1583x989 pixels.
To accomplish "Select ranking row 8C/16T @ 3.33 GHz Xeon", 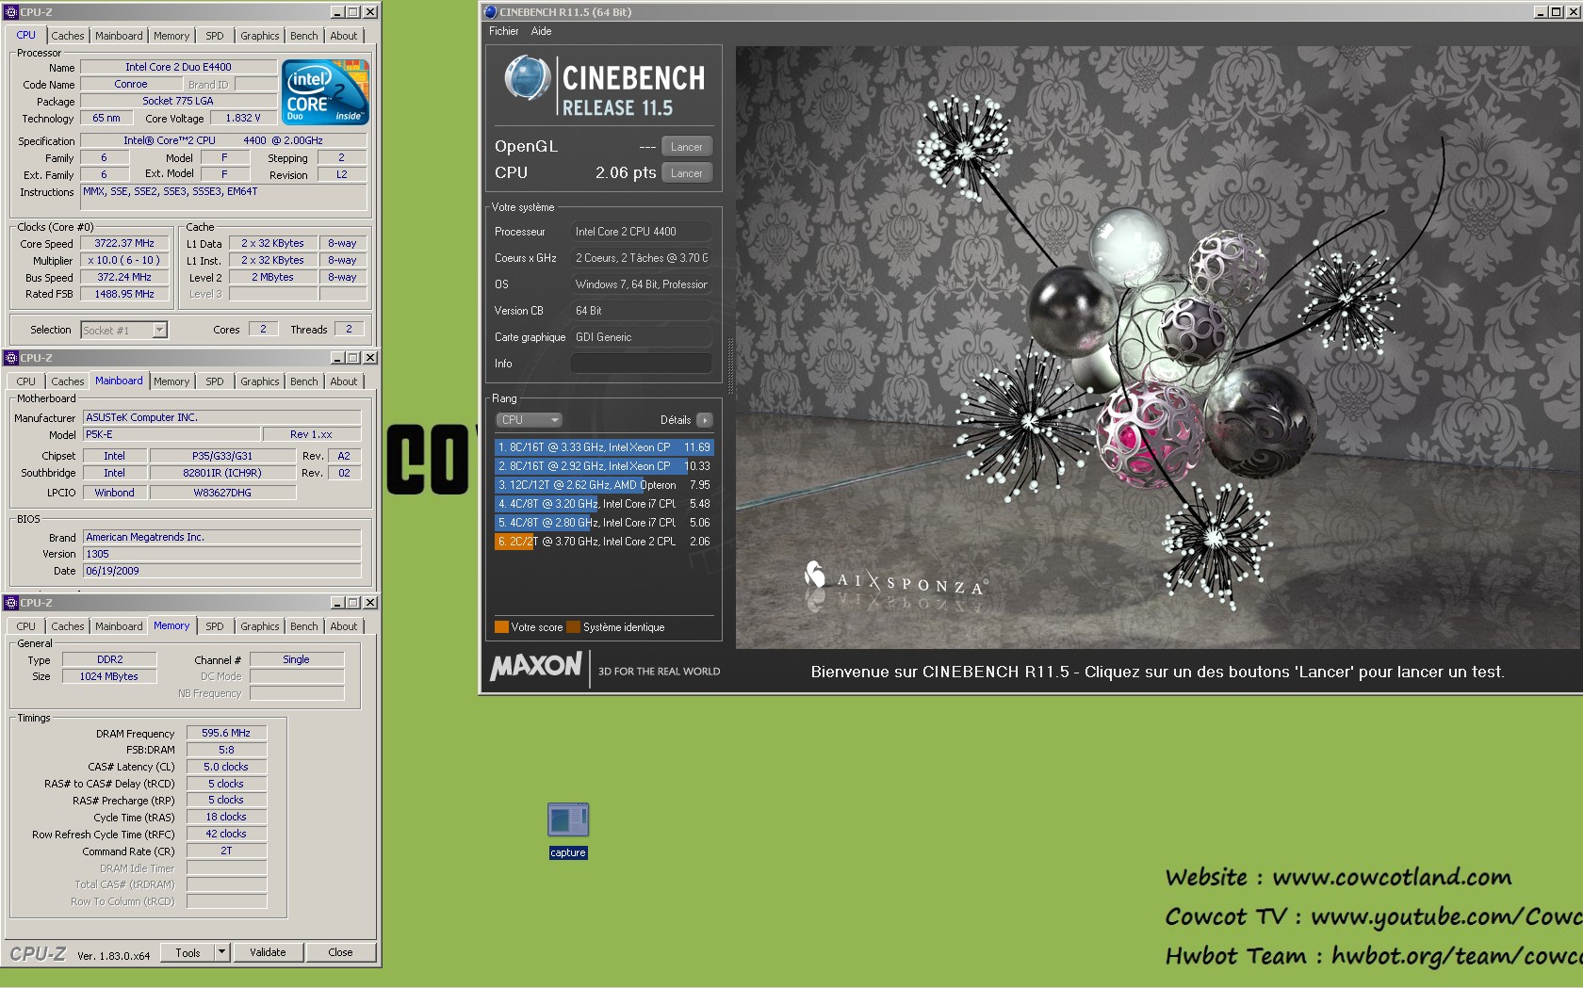I will point(604,447).
